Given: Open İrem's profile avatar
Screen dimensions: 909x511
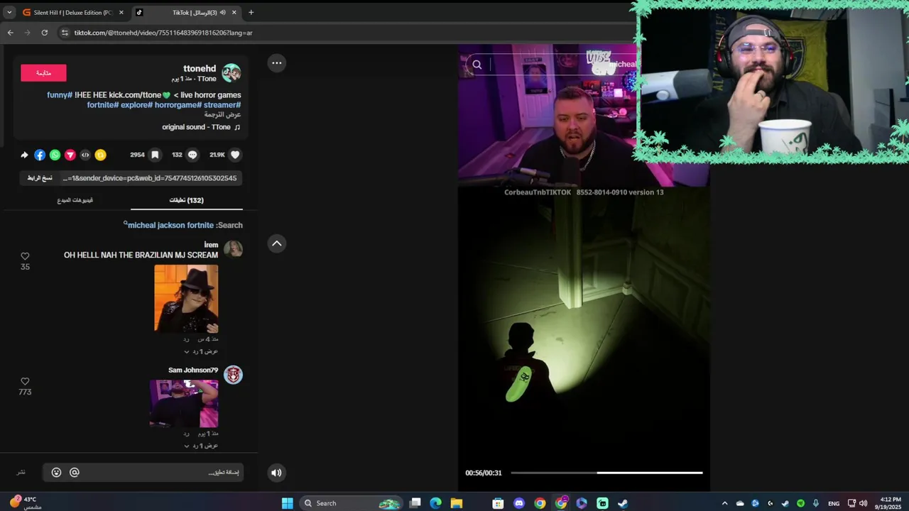Looking at the screenshot, I should (x=233, y=248).
